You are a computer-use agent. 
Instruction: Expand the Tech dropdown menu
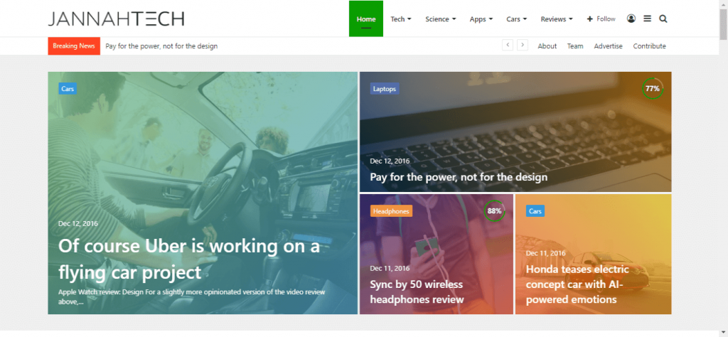tap(401, 19)
